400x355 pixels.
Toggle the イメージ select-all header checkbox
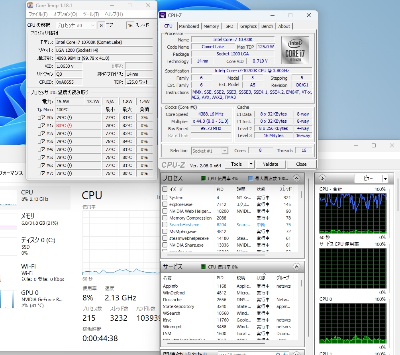coord(165,189)
